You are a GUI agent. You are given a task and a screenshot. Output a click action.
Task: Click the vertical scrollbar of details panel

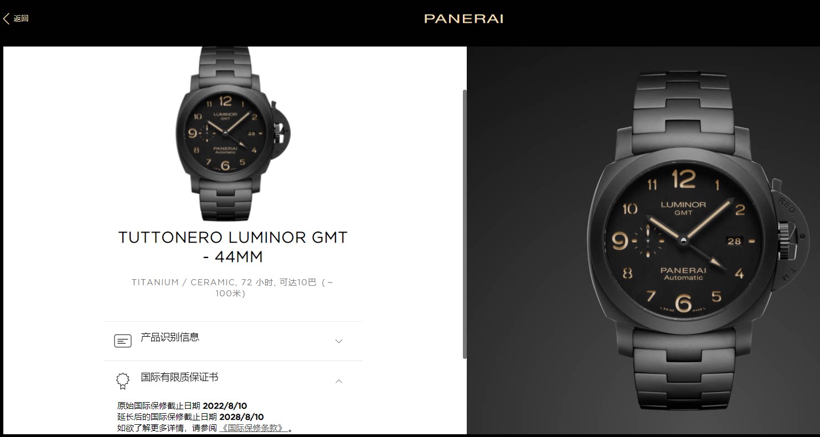(464, 224)
